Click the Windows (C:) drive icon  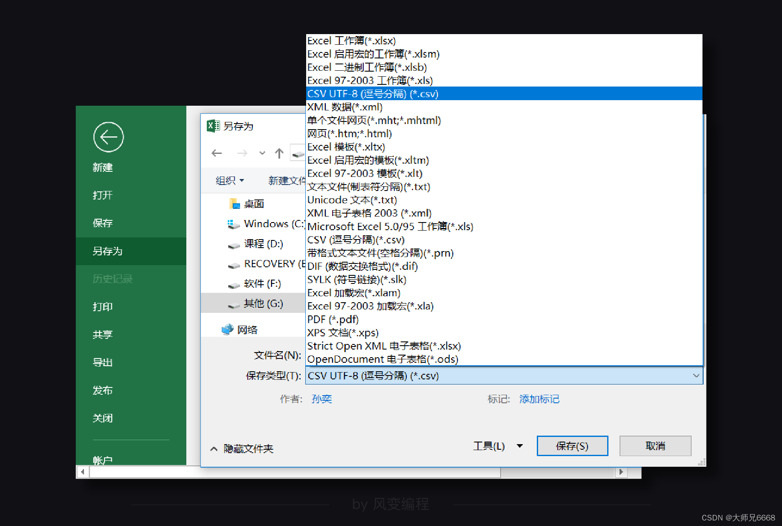click(233, 224)
